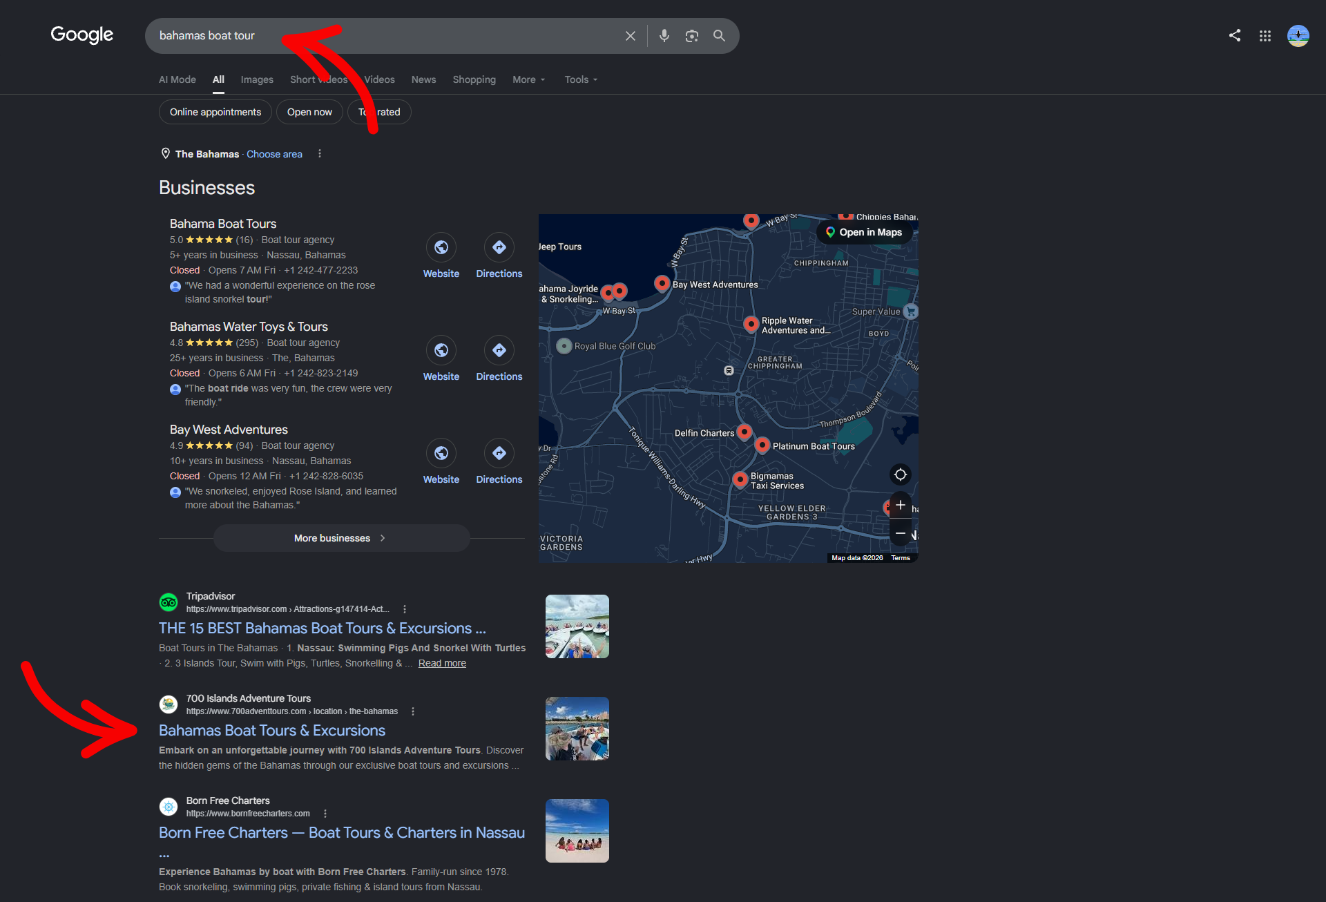Clear the search box with the X icon
The image size is (1326, 902).
point(630,36)
